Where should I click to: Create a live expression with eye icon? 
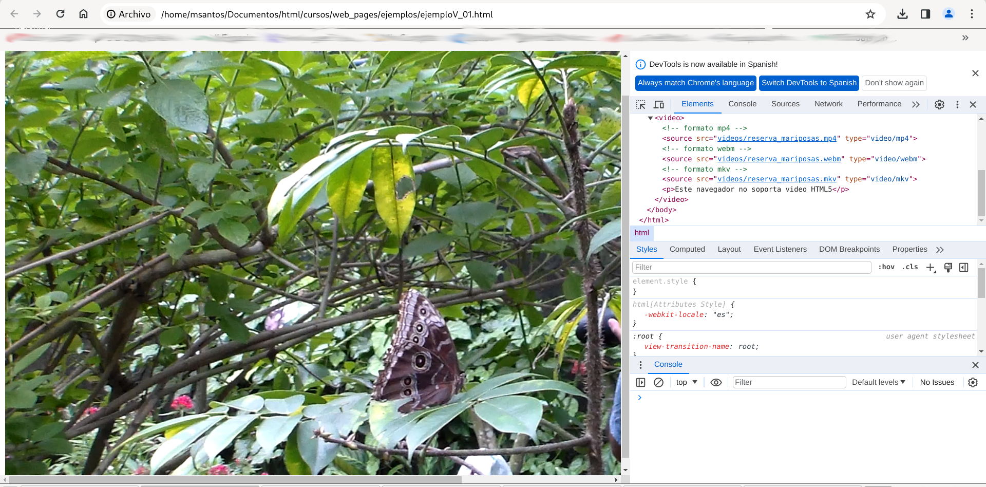pos(716,382)
